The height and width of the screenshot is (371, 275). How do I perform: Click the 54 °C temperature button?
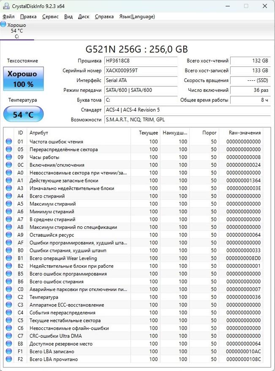click(23, 114)
